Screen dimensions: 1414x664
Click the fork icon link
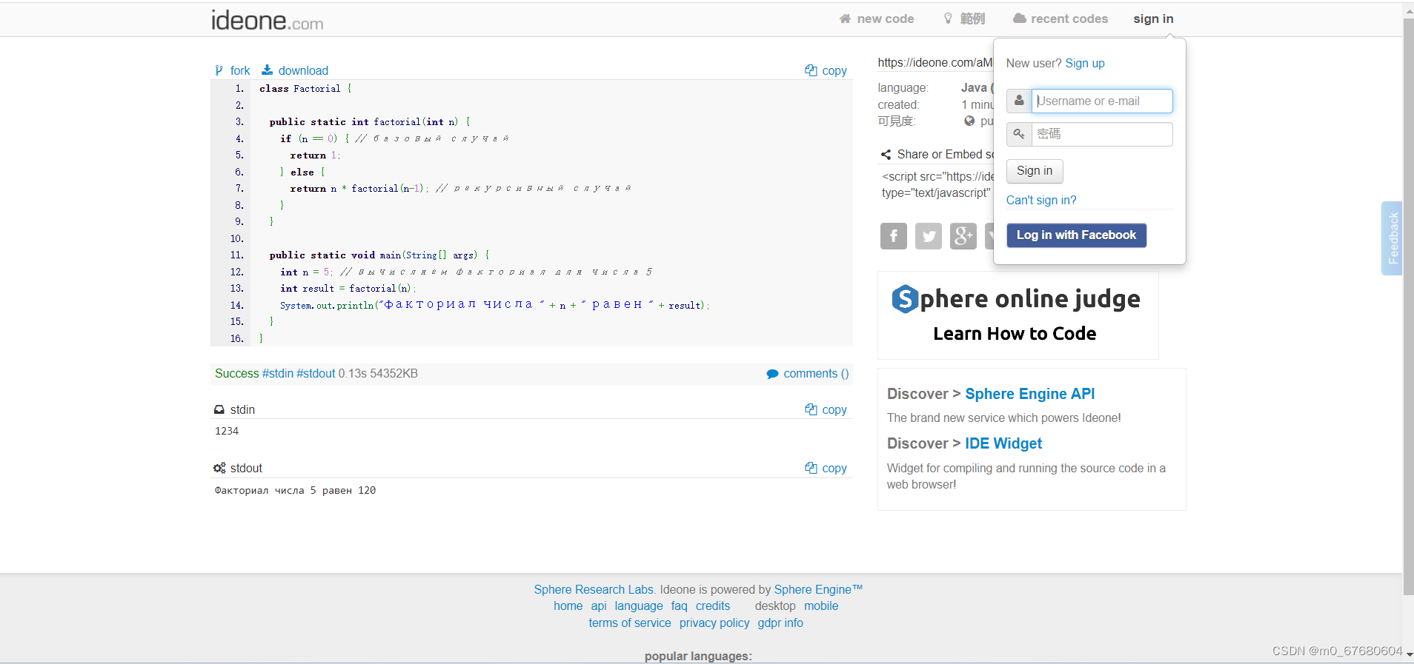point(219,70)
